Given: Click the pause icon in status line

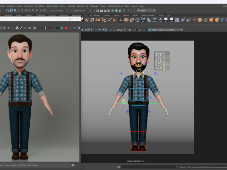Looking at the screenshot, I should (x=128, y=10).
